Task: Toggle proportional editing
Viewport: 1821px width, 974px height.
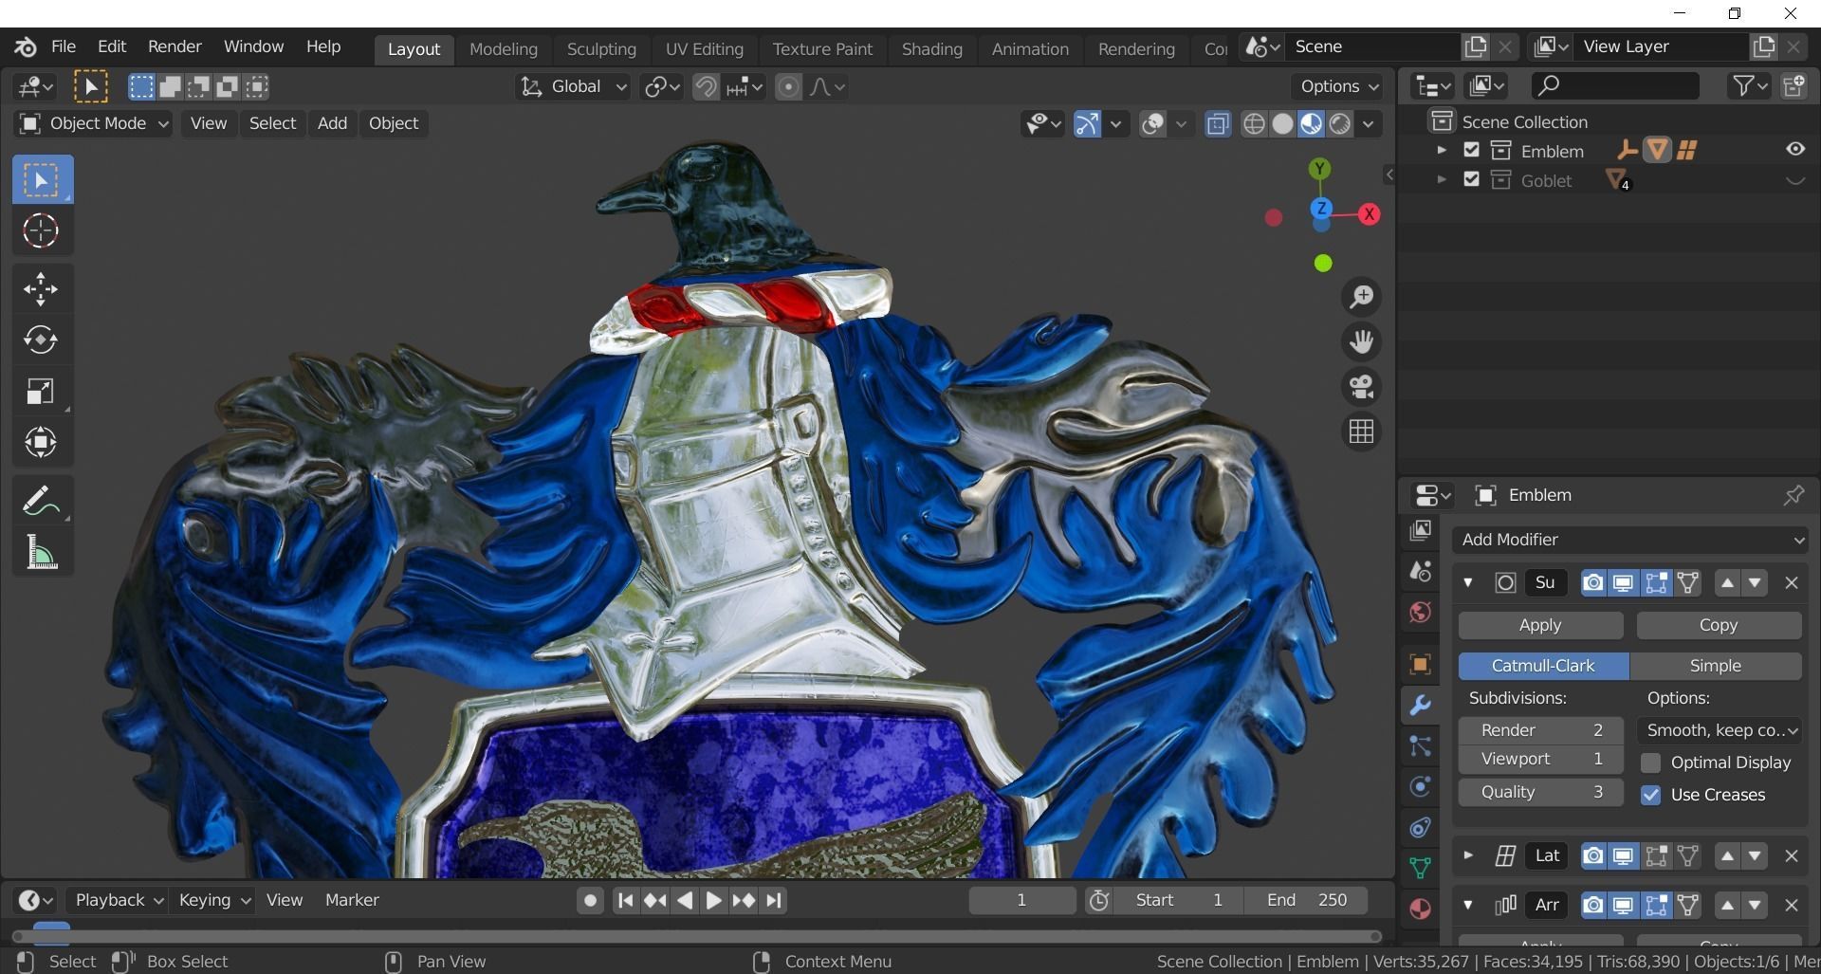Action: point(788,87)
